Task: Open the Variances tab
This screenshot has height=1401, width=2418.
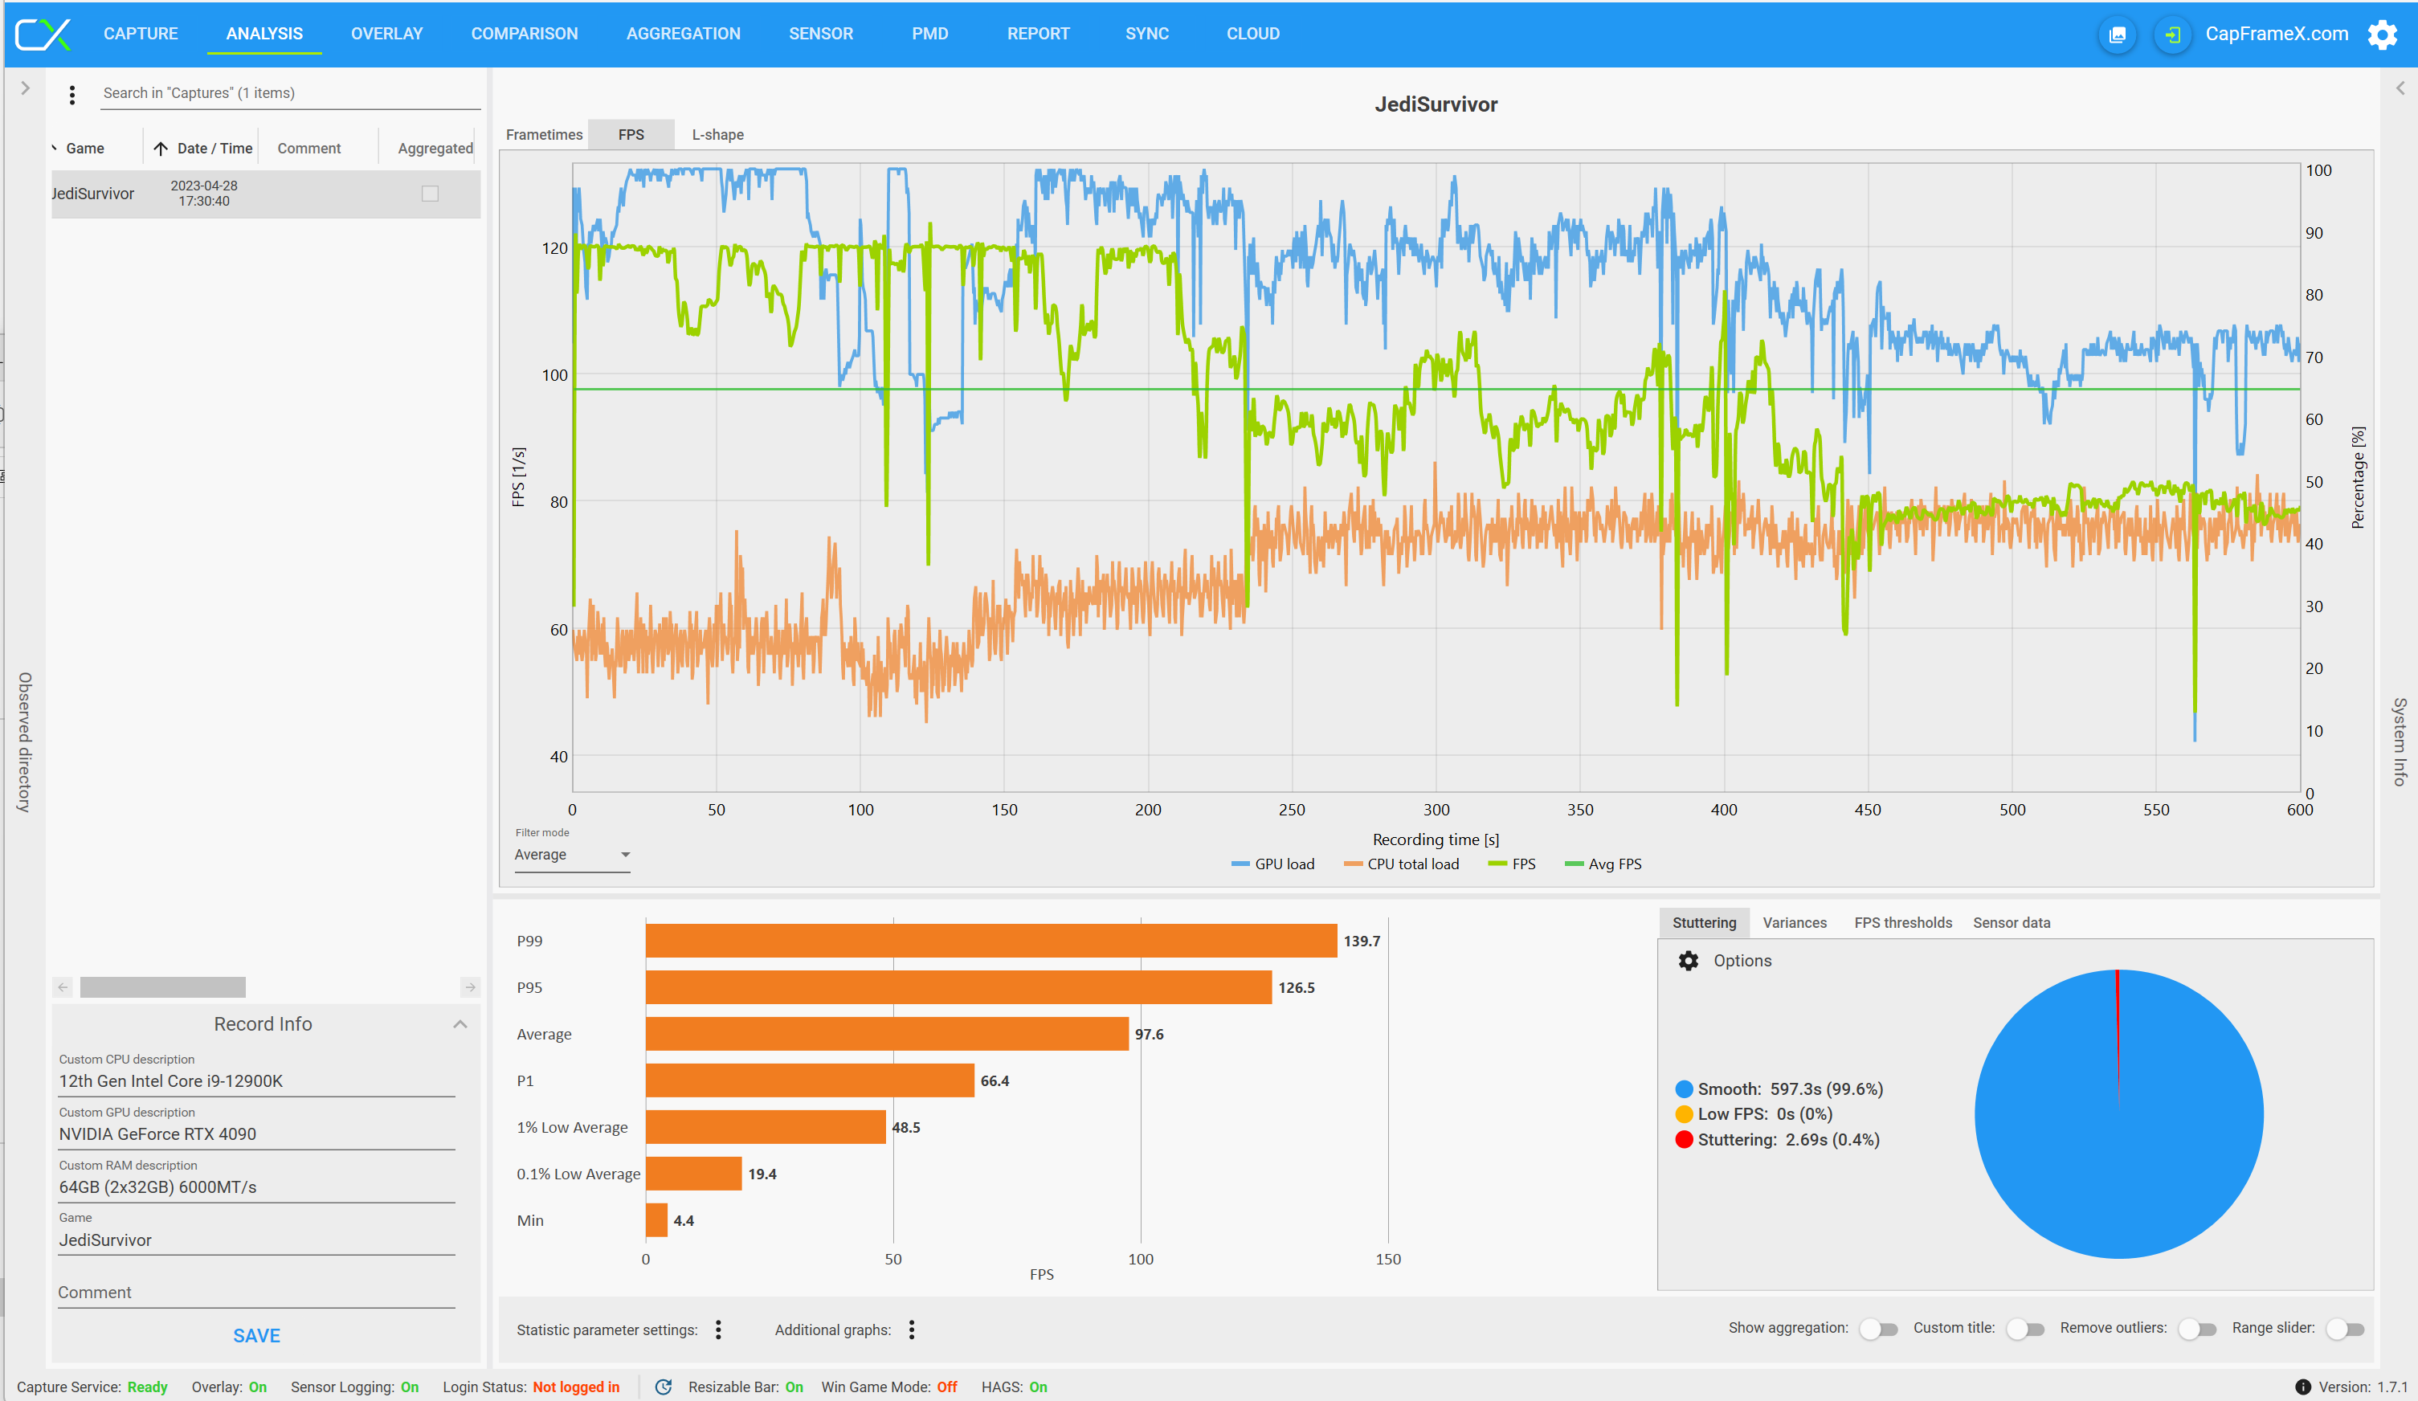Action: (x=1795, y=922)
